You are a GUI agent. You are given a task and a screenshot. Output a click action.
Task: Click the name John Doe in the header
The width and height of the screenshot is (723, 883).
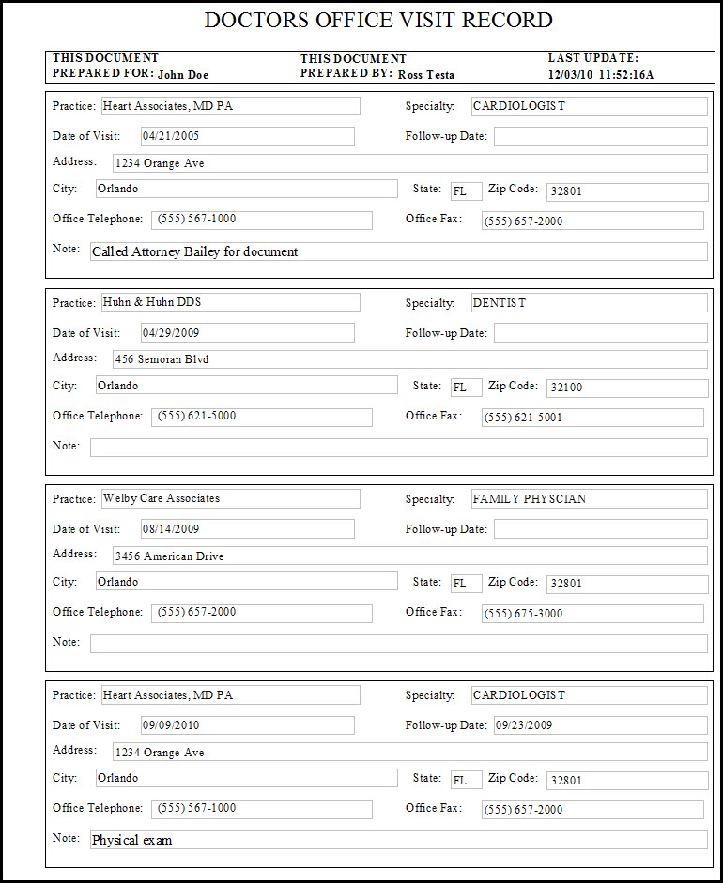tap(183, 75)
